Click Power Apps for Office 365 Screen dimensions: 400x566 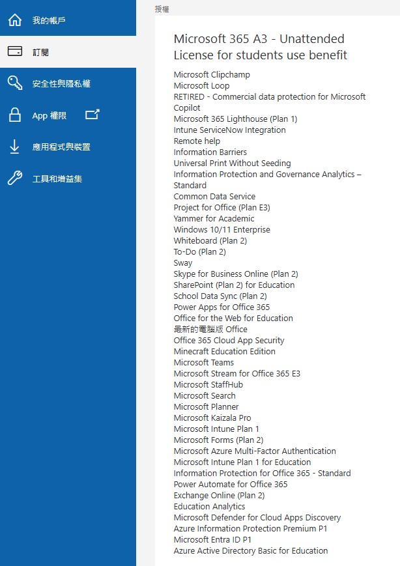tap(221, 307)
